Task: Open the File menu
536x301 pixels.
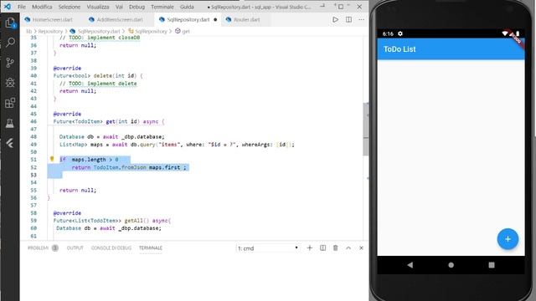Action: click(x=22, y=7)
